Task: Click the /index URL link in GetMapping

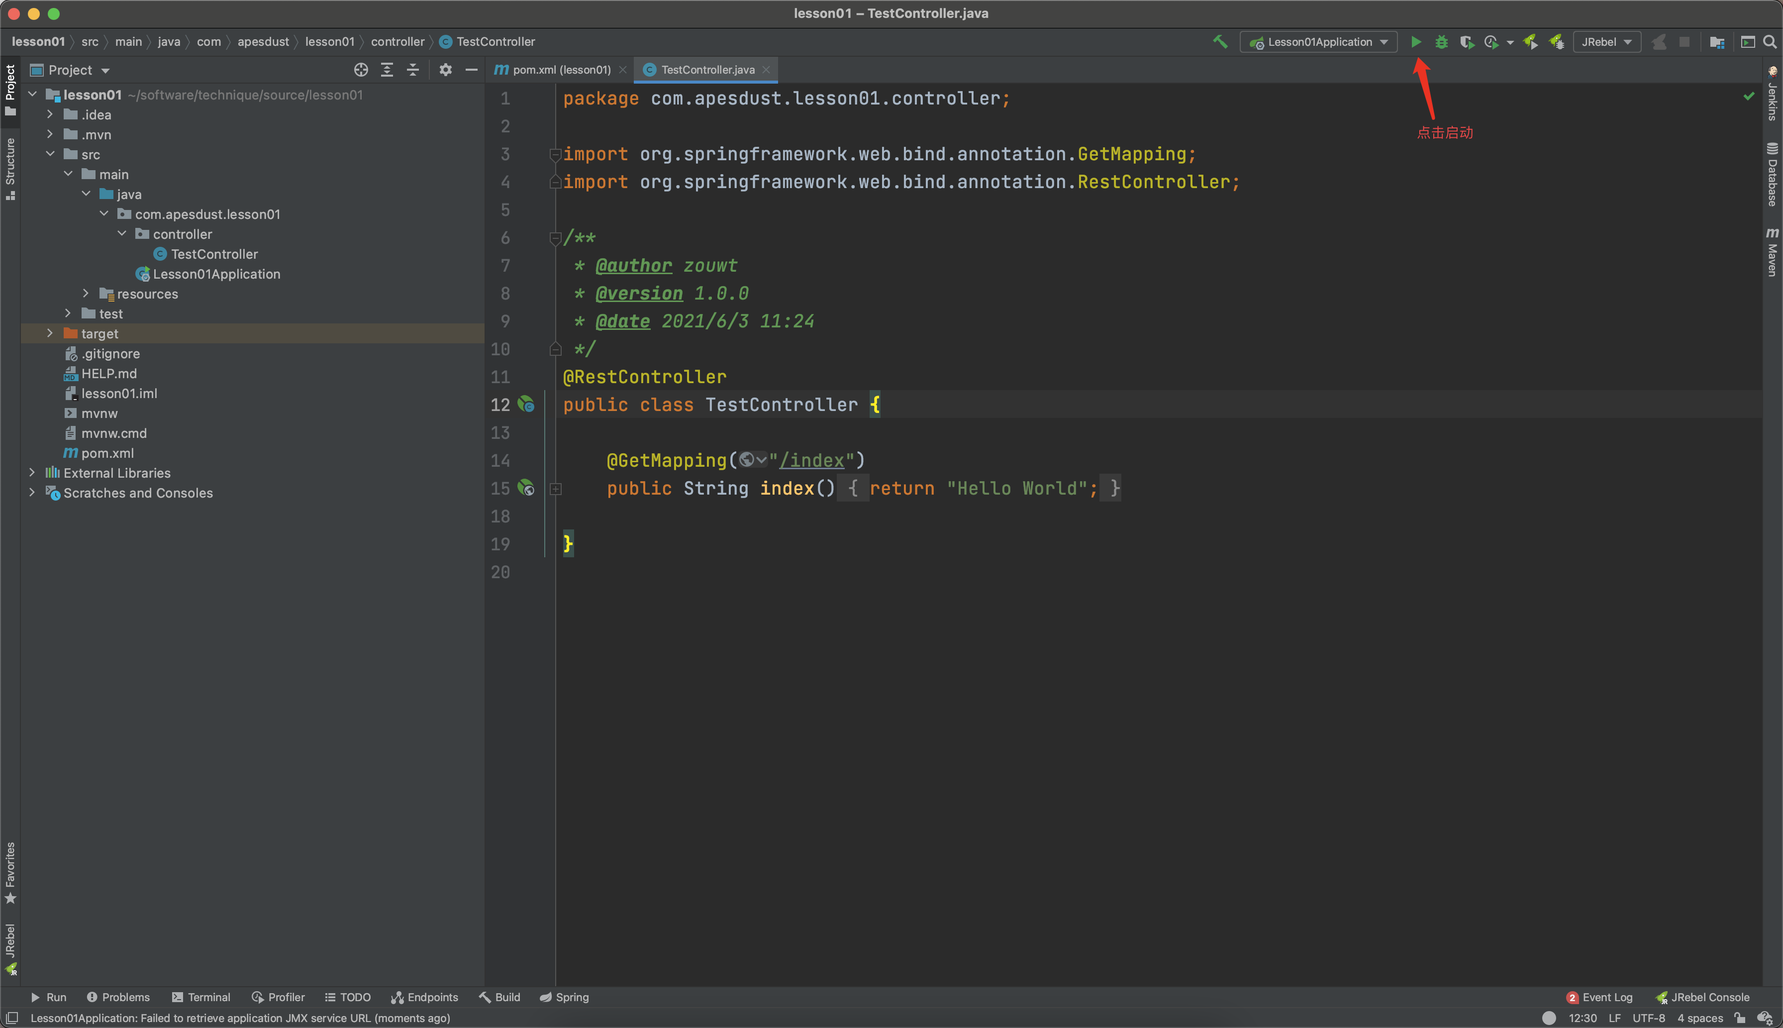Action: pos(812,460)
